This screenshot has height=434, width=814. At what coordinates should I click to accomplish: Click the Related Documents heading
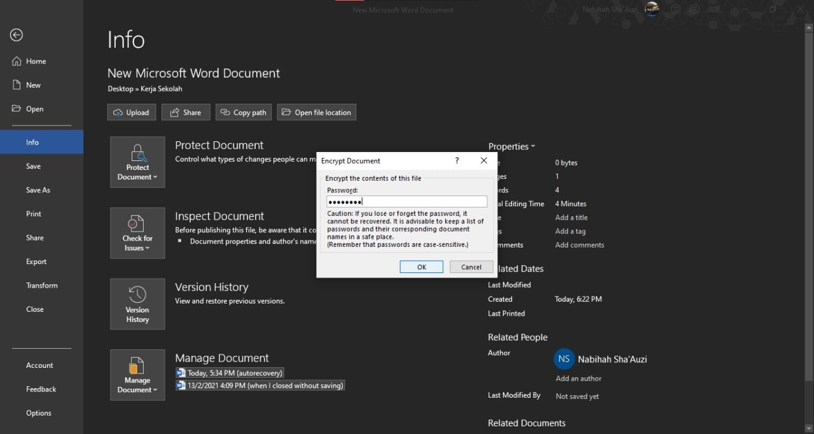coord(527,423)
